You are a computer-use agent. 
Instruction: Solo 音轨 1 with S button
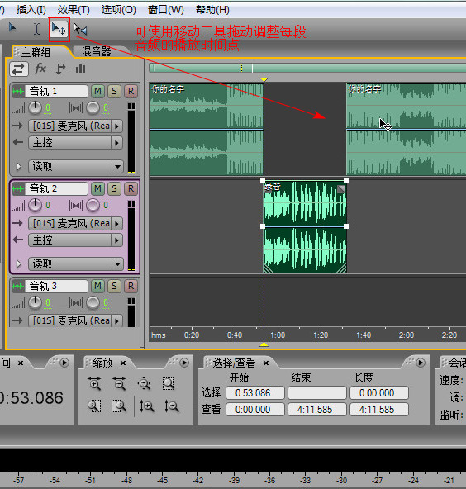(115, 91)
